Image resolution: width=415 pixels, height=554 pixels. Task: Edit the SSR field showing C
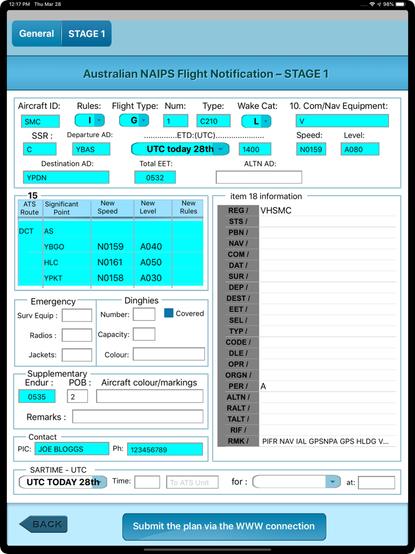[x=40, y=149]
